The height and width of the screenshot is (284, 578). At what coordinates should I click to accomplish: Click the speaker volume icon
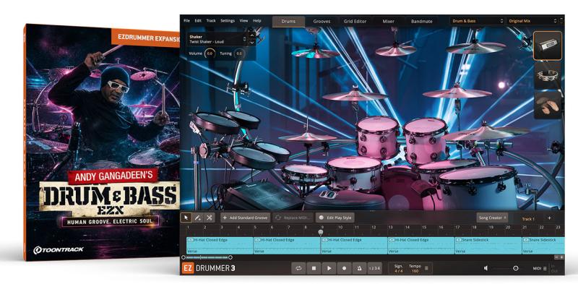click(486, 268)
